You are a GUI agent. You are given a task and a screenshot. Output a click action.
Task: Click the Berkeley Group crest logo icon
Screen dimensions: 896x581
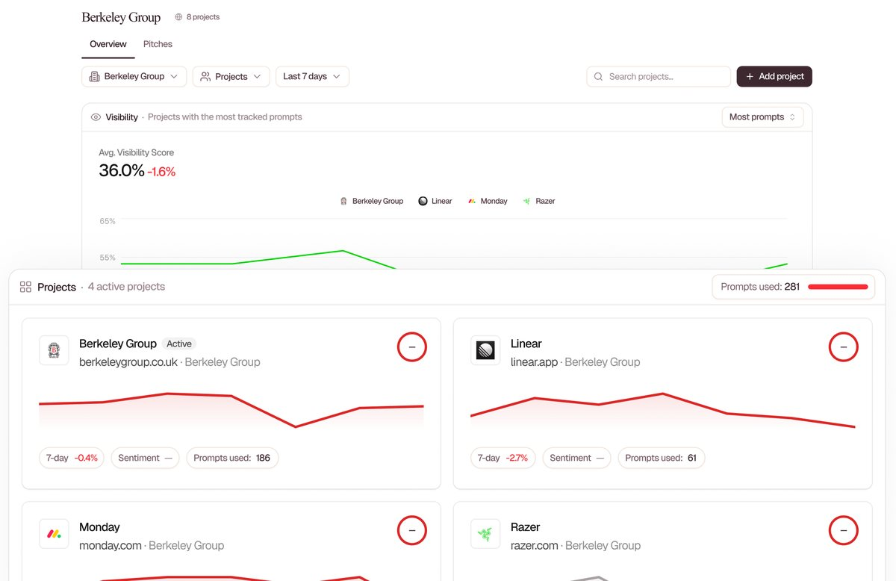point(54,350)
